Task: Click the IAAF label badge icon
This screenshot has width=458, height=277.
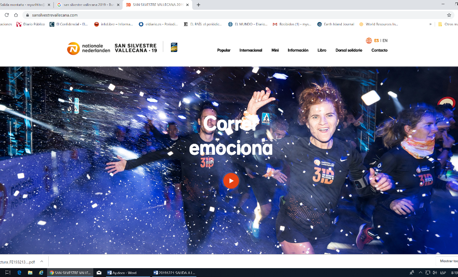Action: click(x=174, y=47)
